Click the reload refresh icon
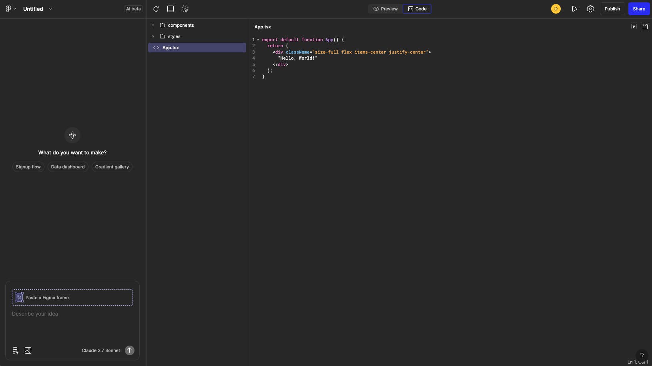This screenshot has width=652, height=366. (x=156, y=9)
